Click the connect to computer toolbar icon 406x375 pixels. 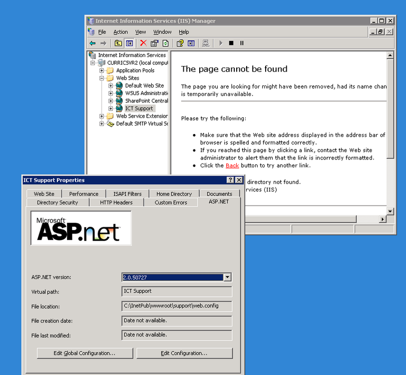206,43
